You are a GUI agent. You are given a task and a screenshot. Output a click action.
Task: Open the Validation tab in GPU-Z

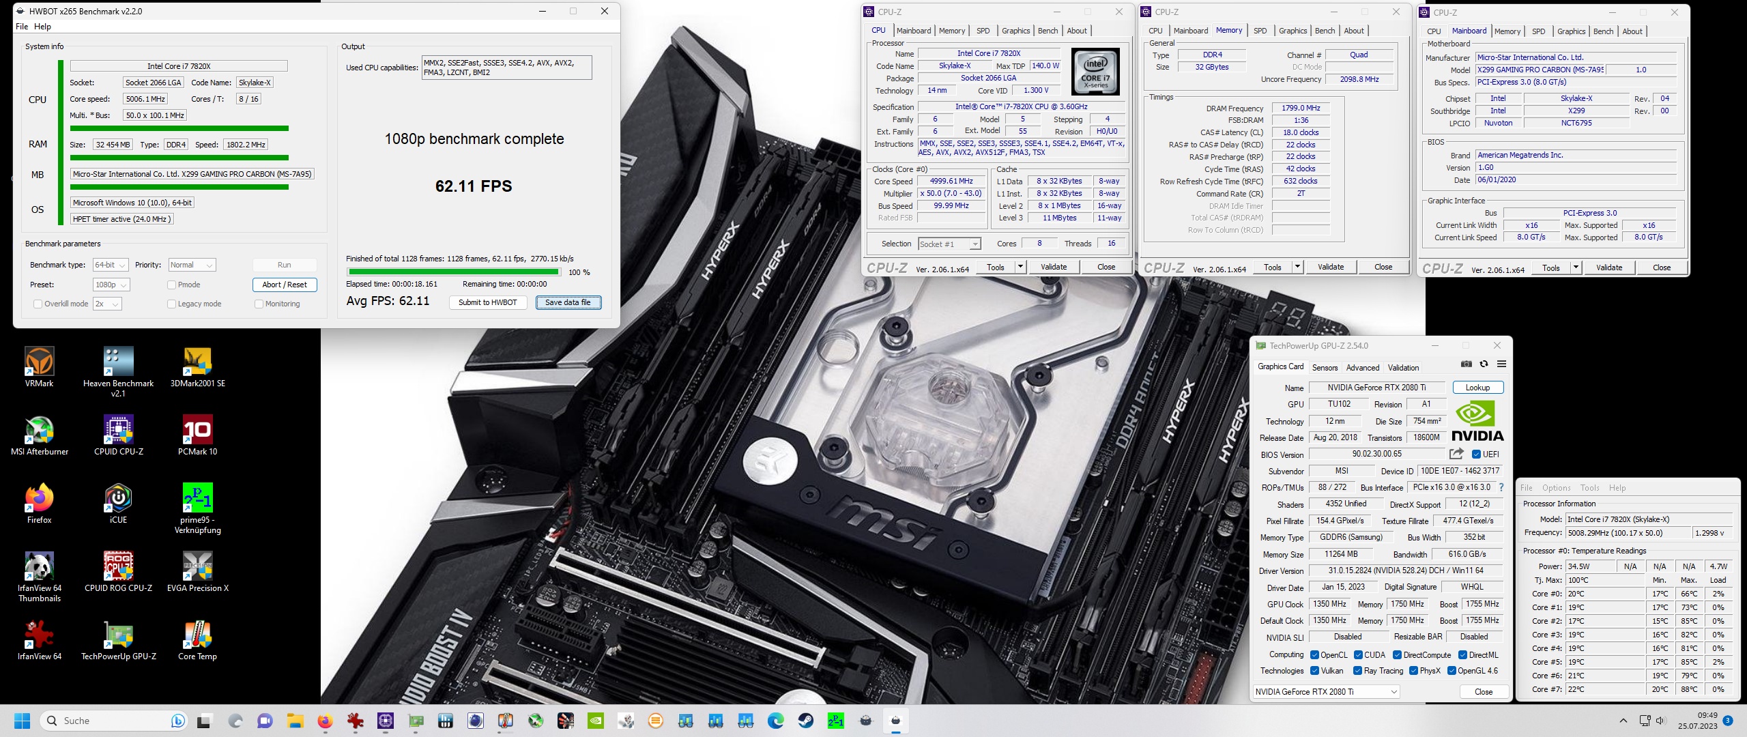[x=1403, y=368]
